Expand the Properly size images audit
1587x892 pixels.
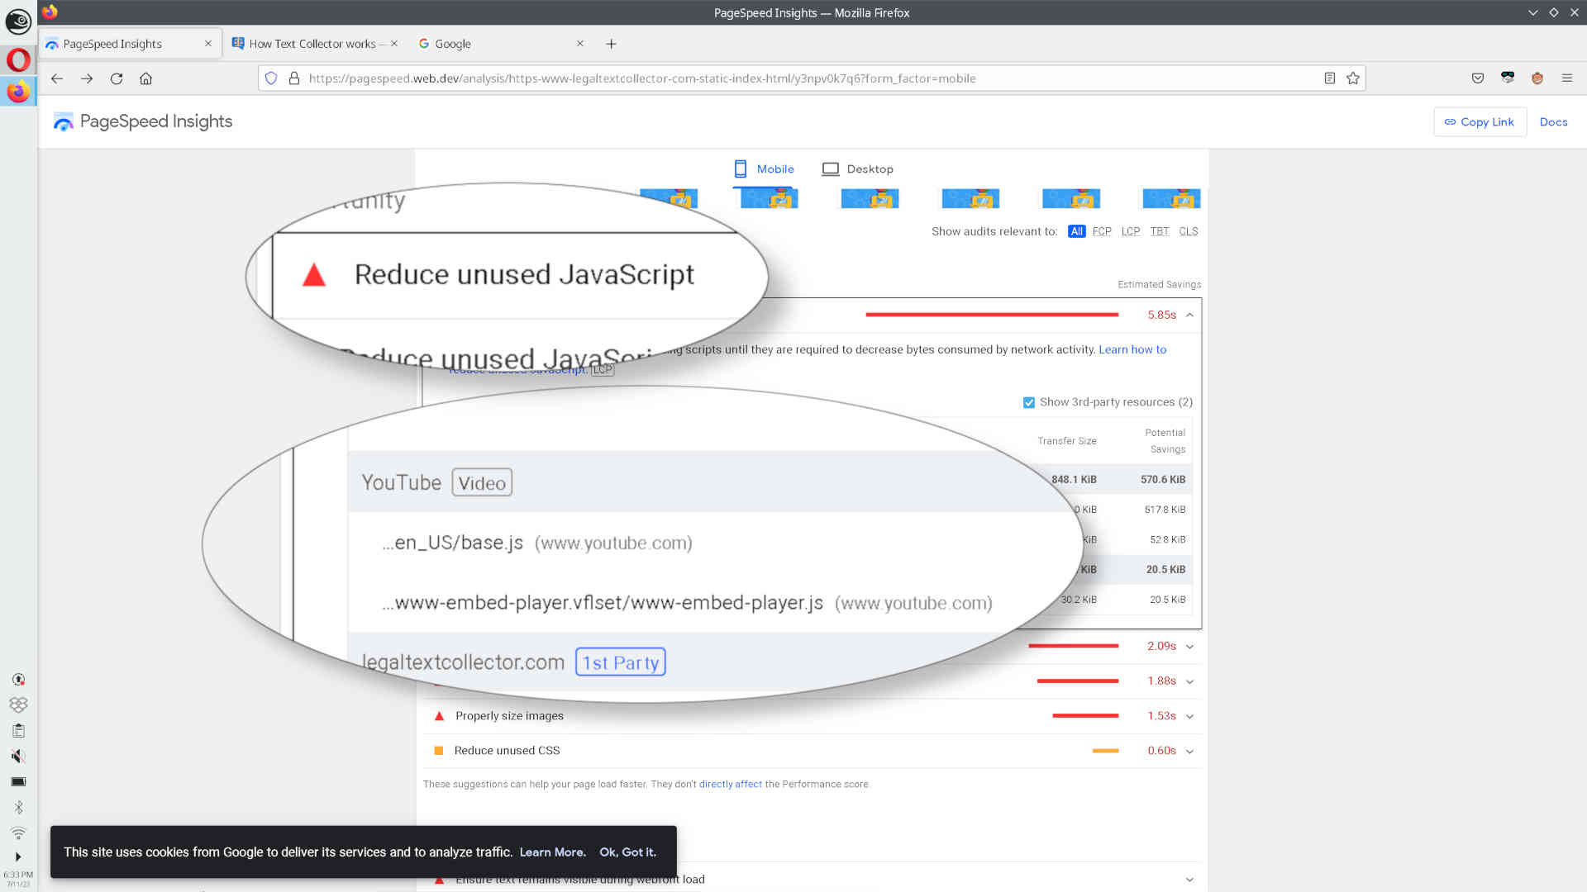pos(1189,716)
